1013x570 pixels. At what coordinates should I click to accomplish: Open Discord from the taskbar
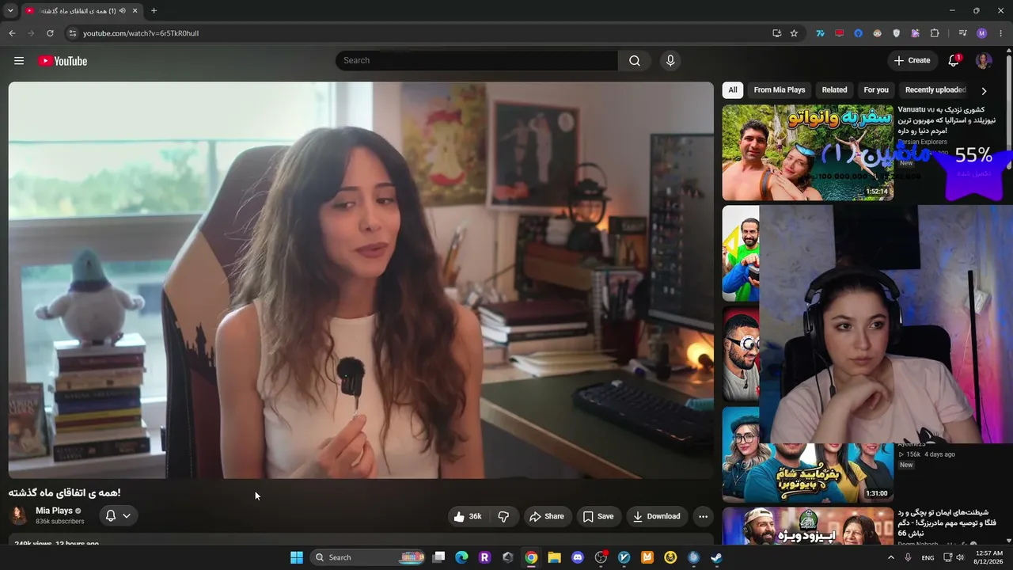point(578,557)
